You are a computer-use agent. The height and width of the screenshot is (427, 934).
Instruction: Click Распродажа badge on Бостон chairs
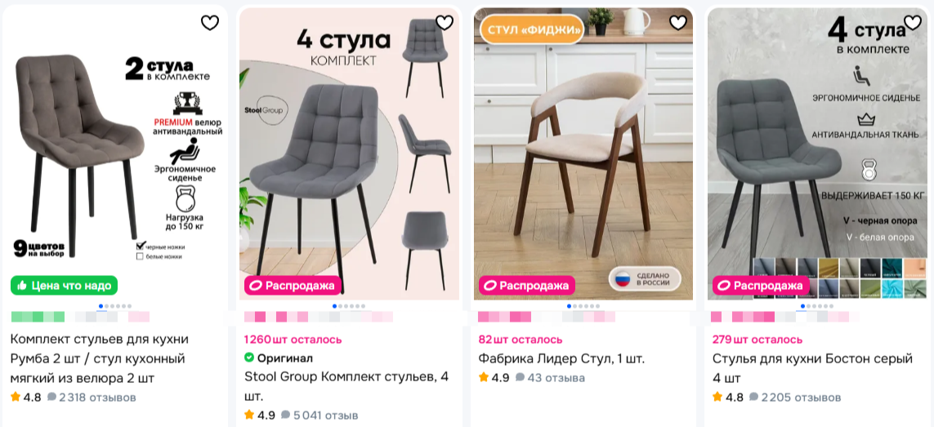[x=762, y=285]
